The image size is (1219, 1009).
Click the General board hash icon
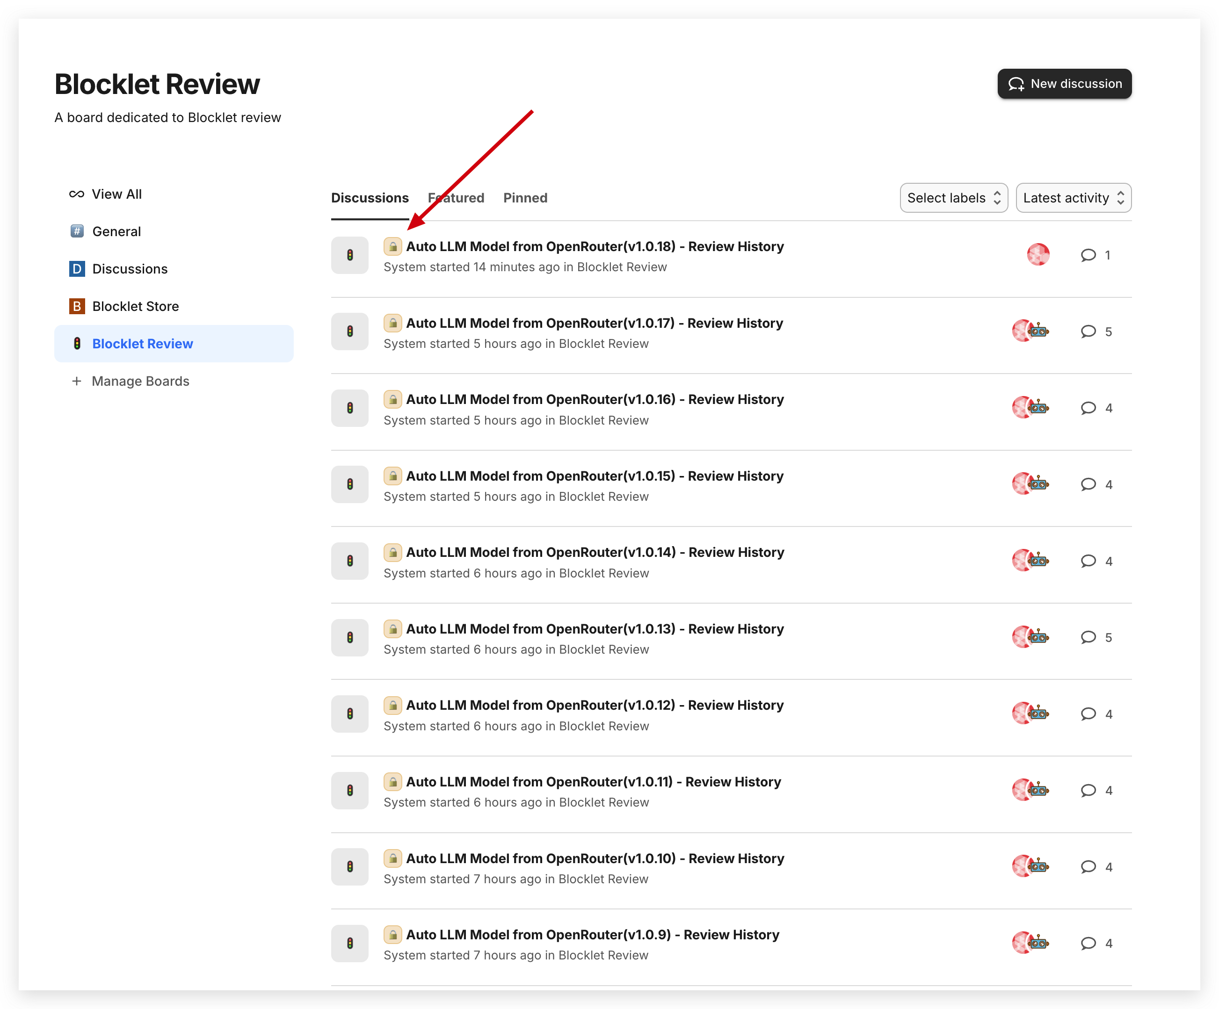coord(77,231)
